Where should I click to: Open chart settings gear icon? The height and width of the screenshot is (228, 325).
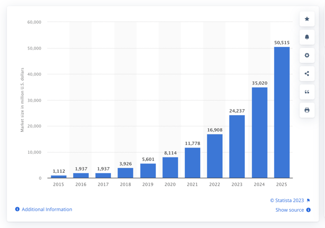point(307,55)
